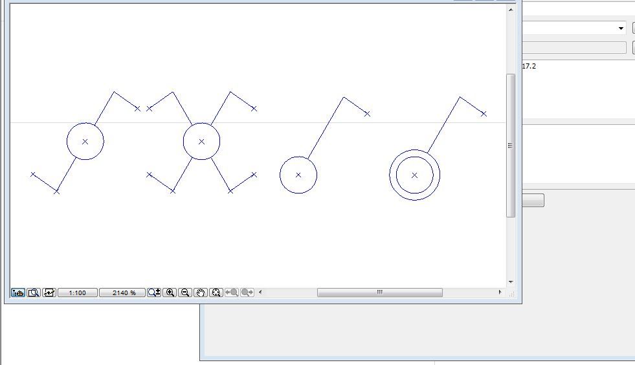Click the gray input field below the dropdown
Screen dimensions: 635x365
574,47
